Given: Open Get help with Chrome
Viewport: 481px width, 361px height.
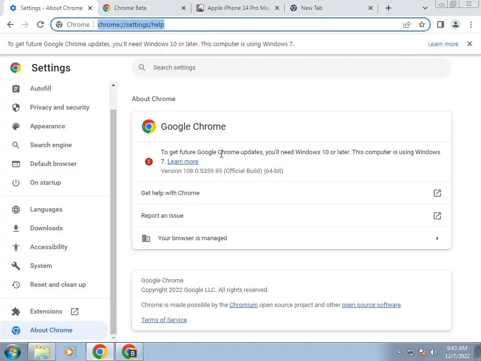Looking at the screenshot, I should (x=291, y=193).
